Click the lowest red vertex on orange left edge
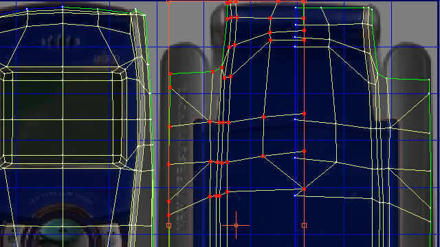Viewport: 440px width, 247px height. coord(168,215)
